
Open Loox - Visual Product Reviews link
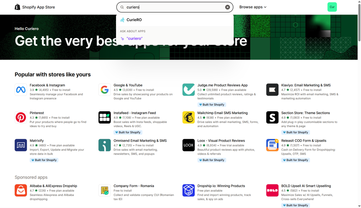click(221, 141)
